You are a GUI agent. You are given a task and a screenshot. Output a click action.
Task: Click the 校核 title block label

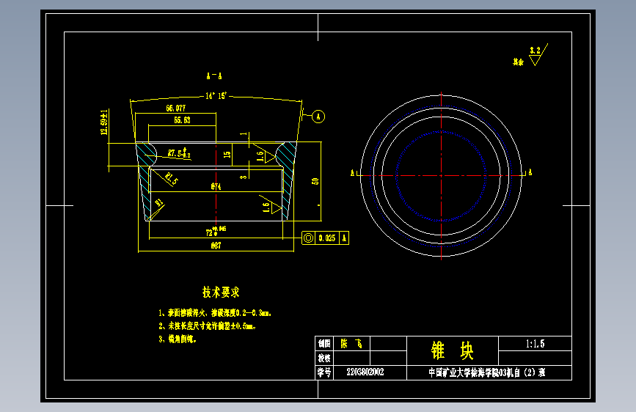click(324, 358)
